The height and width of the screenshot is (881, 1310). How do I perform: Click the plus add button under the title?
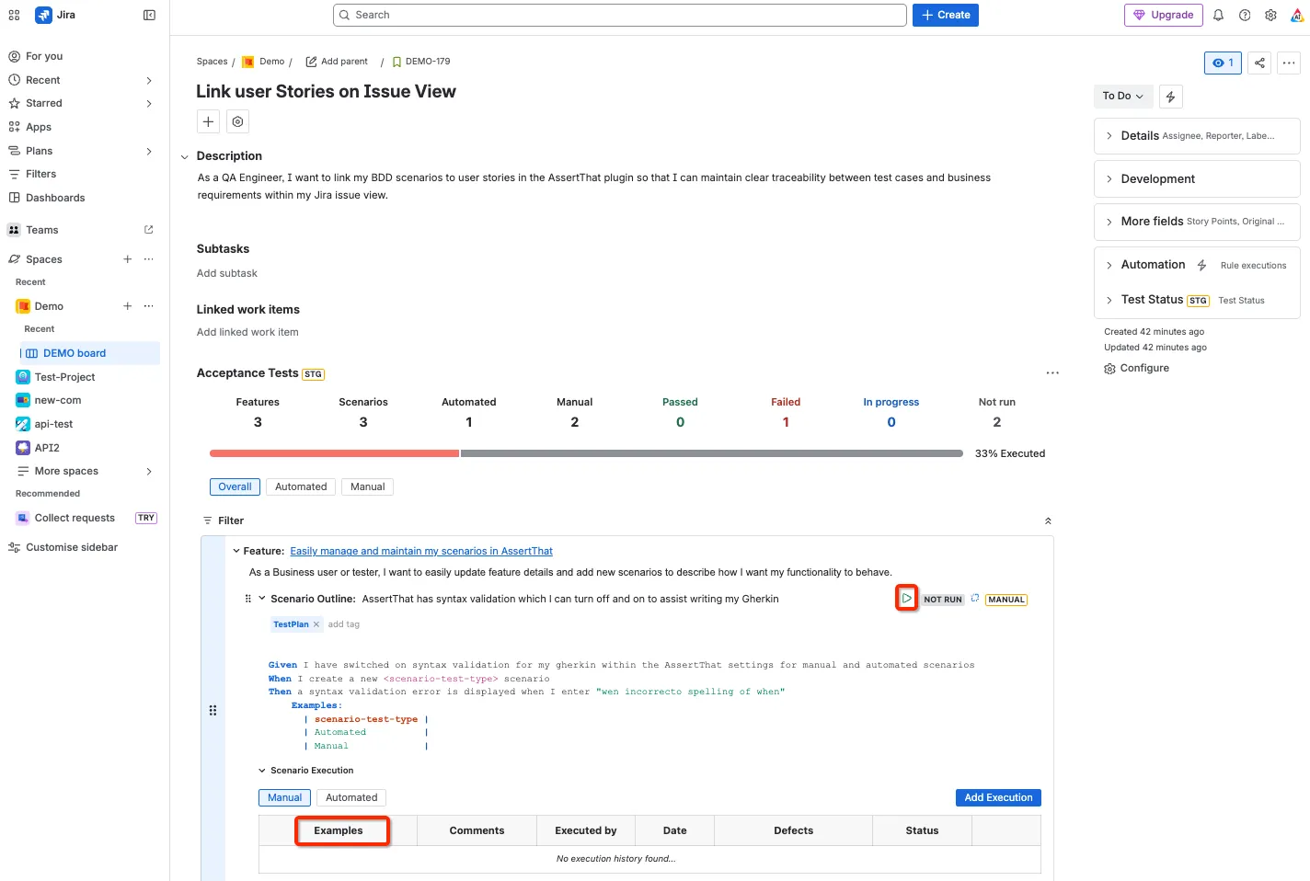pos(209,121)
